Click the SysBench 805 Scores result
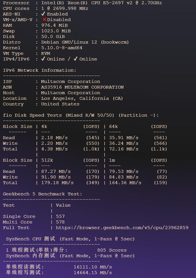 112,250
